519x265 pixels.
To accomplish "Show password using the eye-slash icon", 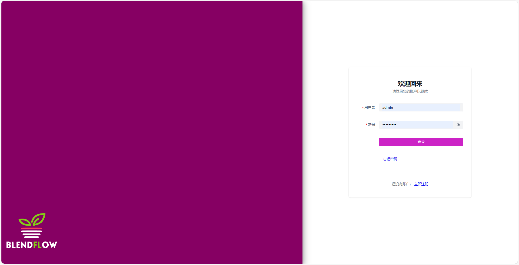I will point(458,125).
